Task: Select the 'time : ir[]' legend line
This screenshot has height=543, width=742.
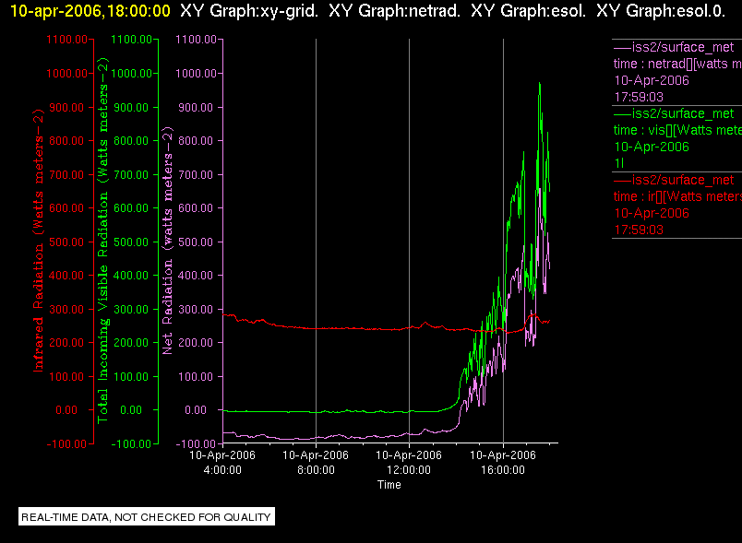Action: pyautogui.click(x=677, y=196)
